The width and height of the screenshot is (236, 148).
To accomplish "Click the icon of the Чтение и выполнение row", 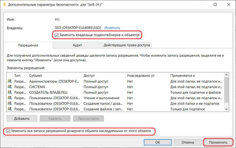I will 10,98.
